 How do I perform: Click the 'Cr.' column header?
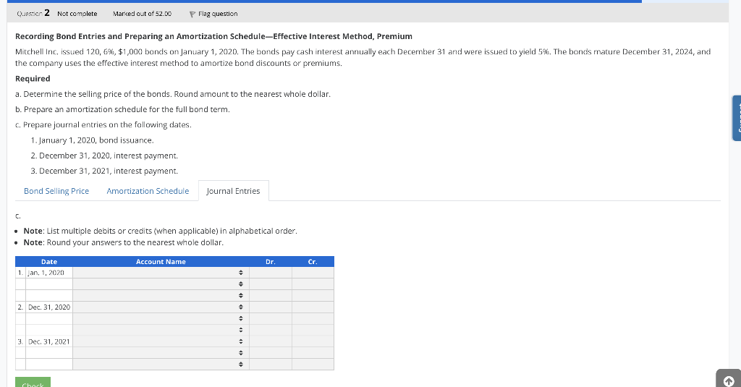click(x=313, y=262)
